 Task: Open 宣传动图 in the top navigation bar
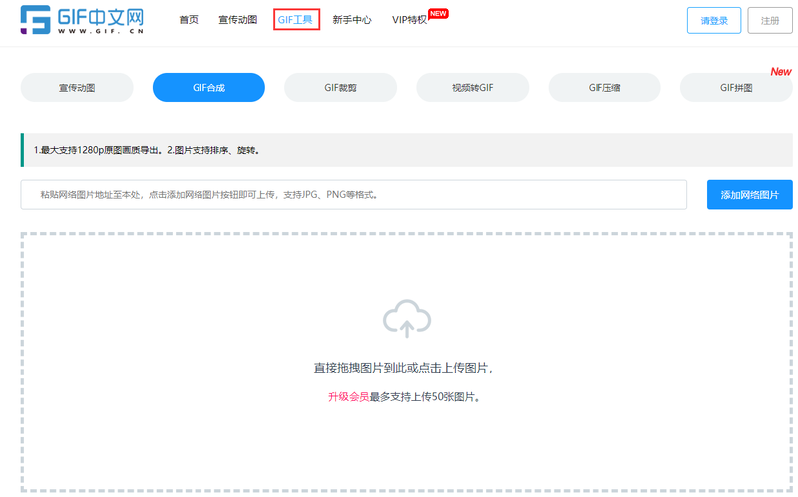(x=238, y=20)
